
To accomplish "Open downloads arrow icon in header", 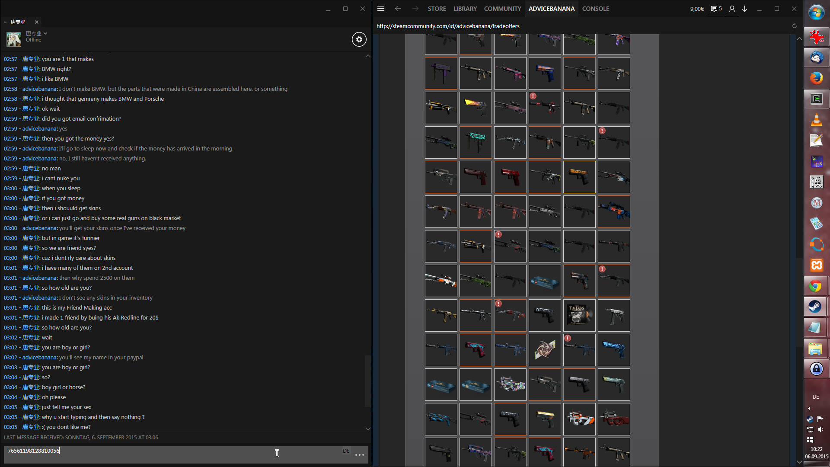I will click(745, 9).
